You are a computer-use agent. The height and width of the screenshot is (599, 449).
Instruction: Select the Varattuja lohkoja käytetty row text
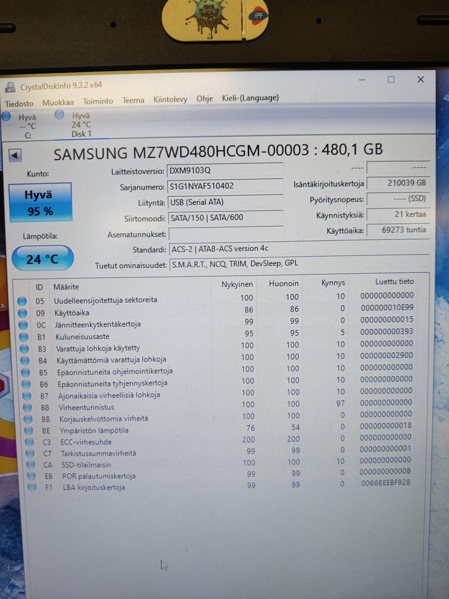98,348
